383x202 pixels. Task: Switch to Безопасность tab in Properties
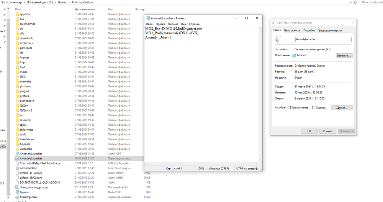coord(292,30)
